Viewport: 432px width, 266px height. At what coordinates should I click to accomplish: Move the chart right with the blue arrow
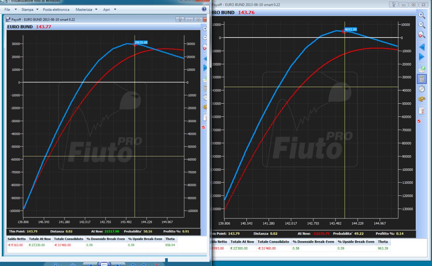pyautogui.click(x=422, y=57)
